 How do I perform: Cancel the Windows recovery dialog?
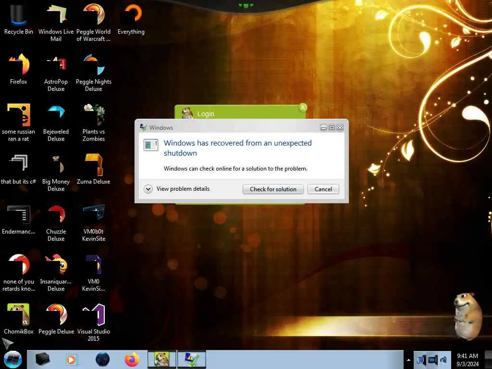click(x=323, y=189)
